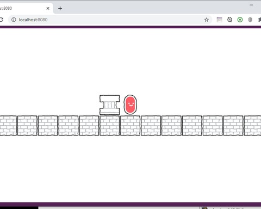
Task: Bookmark this page with the star icon
Action: (207, 20)
